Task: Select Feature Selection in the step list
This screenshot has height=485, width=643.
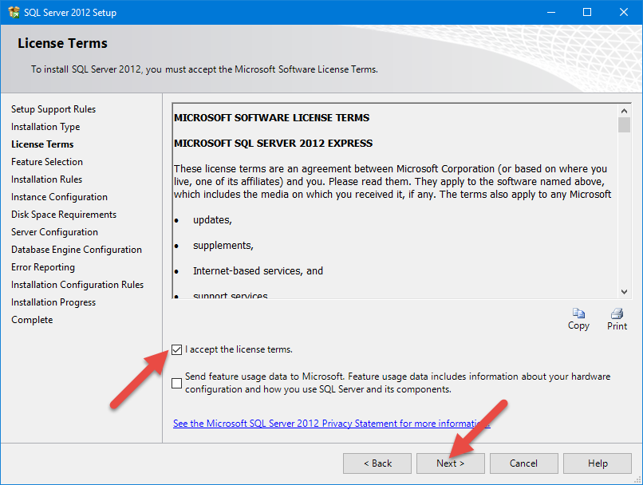Action: [47, 162]
